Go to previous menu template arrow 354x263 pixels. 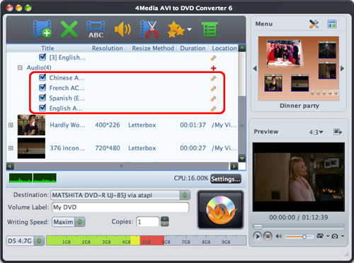point(255,69)
